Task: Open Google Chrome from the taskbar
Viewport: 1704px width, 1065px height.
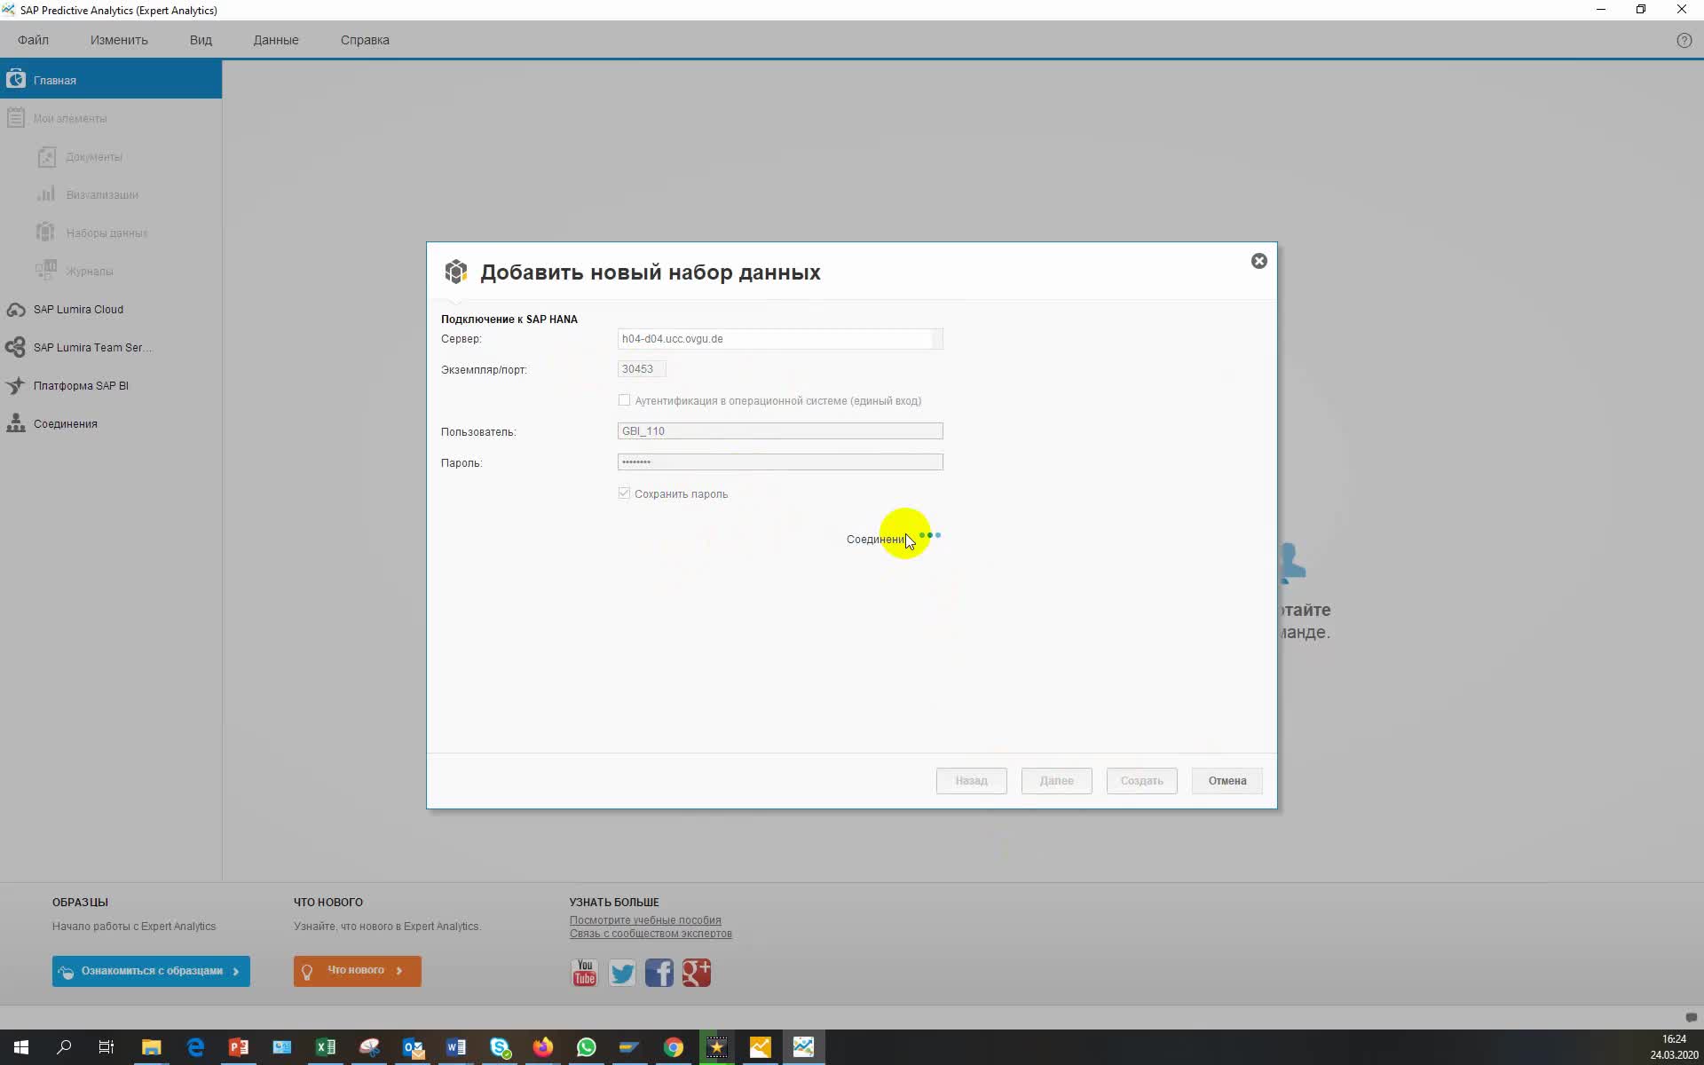Action: point(674,1047)
